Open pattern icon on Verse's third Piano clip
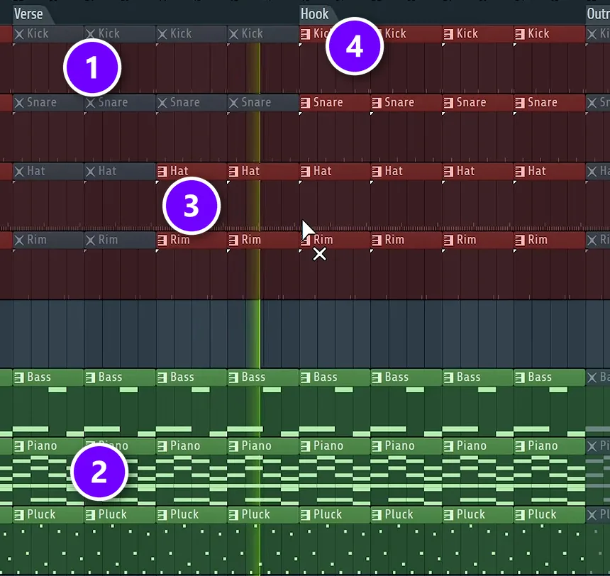 [162, 446]
